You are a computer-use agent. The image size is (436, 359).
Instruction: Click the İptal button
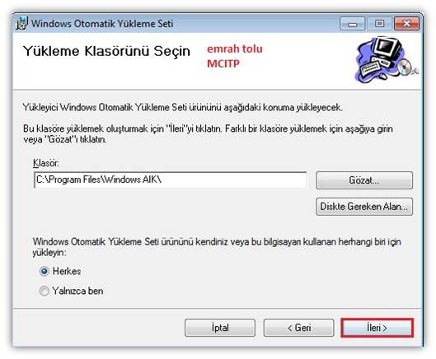pyautogui.click(x=220, y=328)
